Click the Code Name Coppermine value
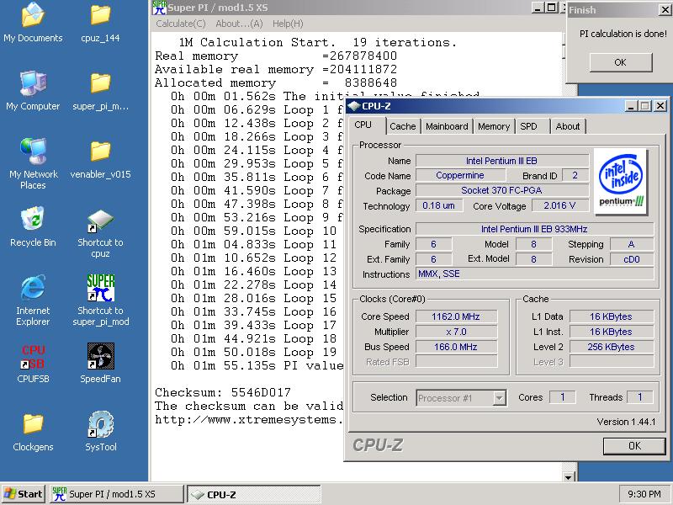The width and height of the screenshot is (673, 505). pos(460,175)
